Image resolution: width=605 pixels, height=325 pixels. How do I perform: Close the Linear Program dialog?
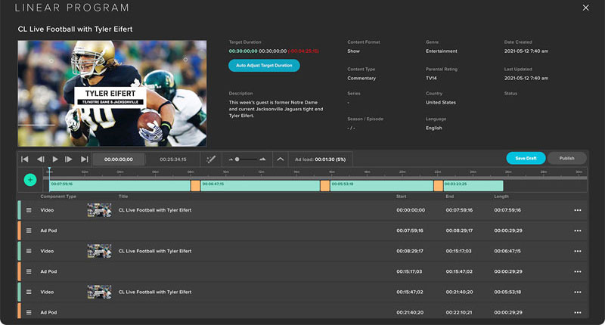[585, 8]
